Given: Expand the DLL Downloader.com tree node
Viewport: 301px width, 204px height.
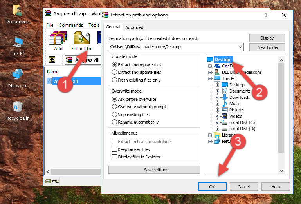Looking at the screenshot, I should (210, 72).
